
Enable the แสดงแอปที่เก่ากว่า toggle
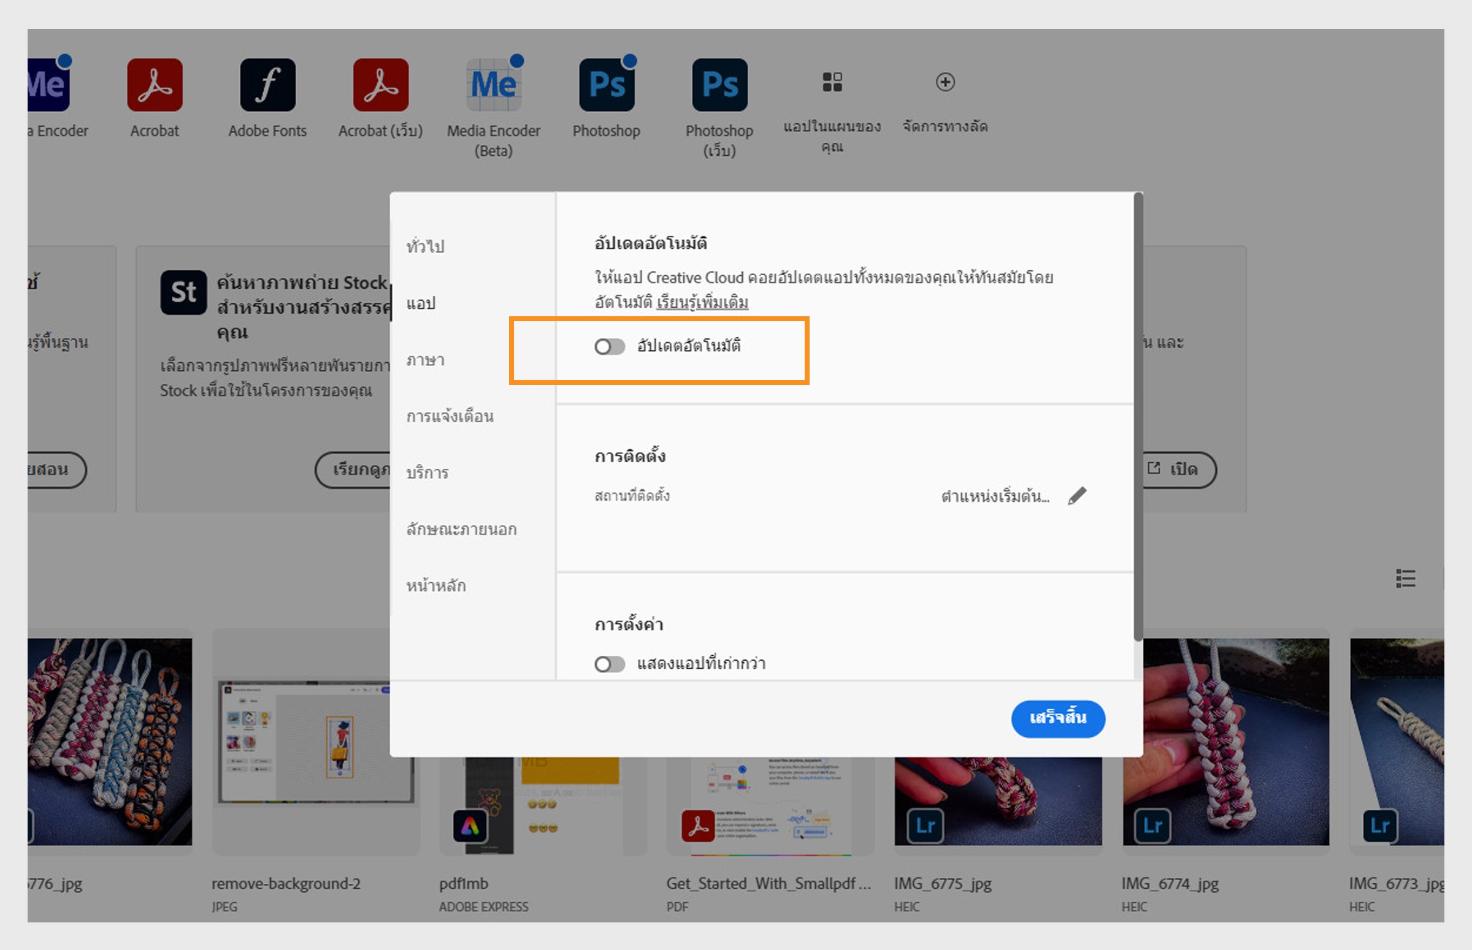(x=610, y=664)
